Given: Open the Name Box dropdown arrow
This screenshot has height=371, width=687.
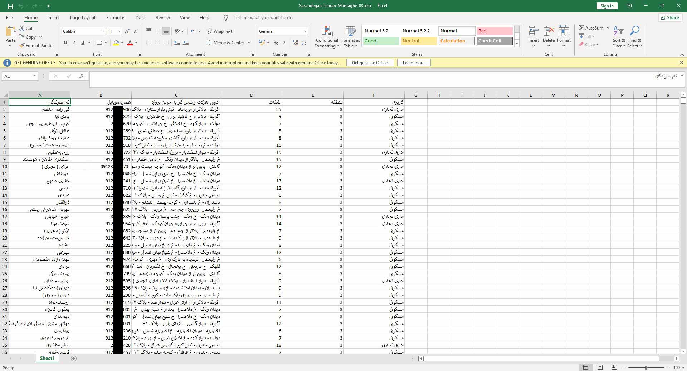Looking at the screenshot, I should [34, 76].
